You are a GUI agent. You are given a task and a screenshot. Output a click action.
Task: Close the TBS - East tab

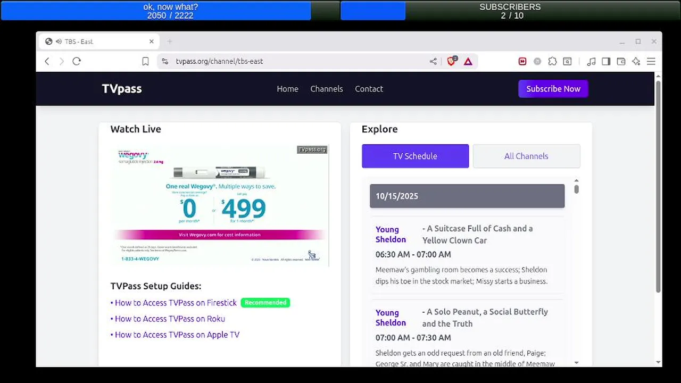(x=151, y=41)
